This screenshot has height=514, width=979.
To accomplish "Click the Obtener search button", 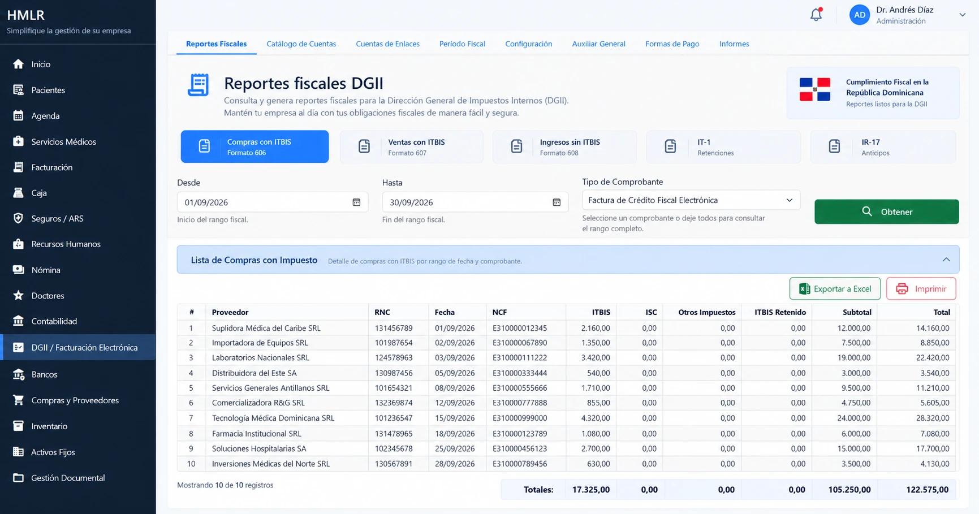I will (886, 211).
